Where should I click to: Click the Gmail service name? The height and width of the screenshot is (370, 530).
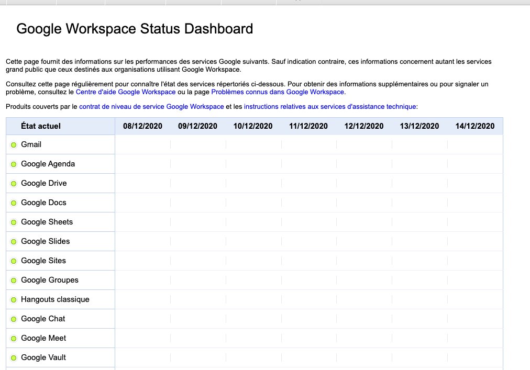pos(31,144)
